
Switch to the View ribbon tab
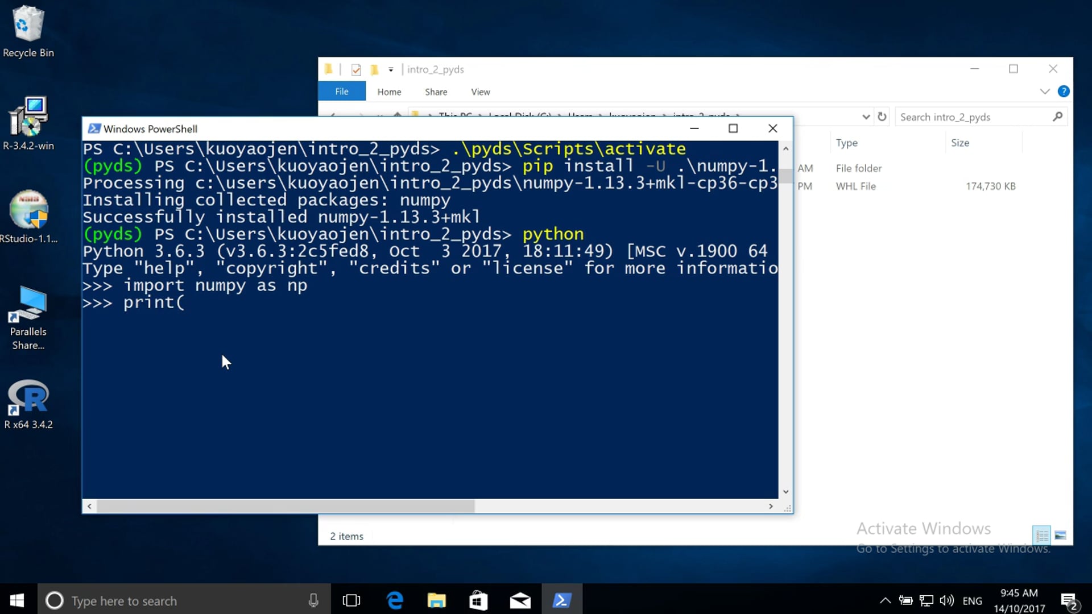pyautogui.click(x=480, y=92)
